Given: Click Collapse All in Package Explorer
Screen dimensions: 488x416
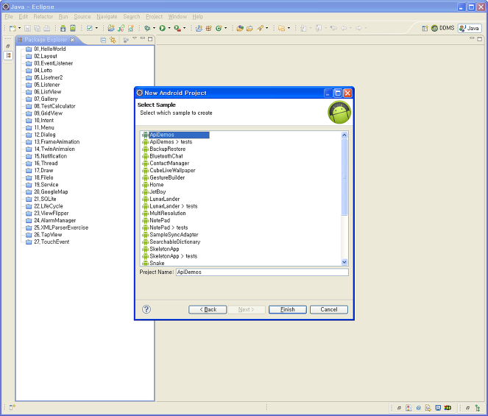Looking at the screenshot, I should point(103,40).
